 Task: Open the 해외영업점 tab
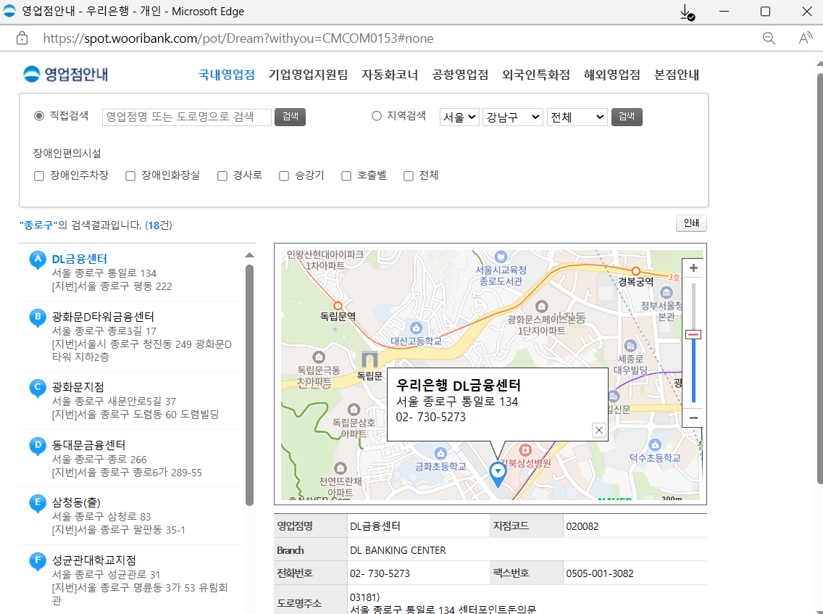(x=612, y=75)
